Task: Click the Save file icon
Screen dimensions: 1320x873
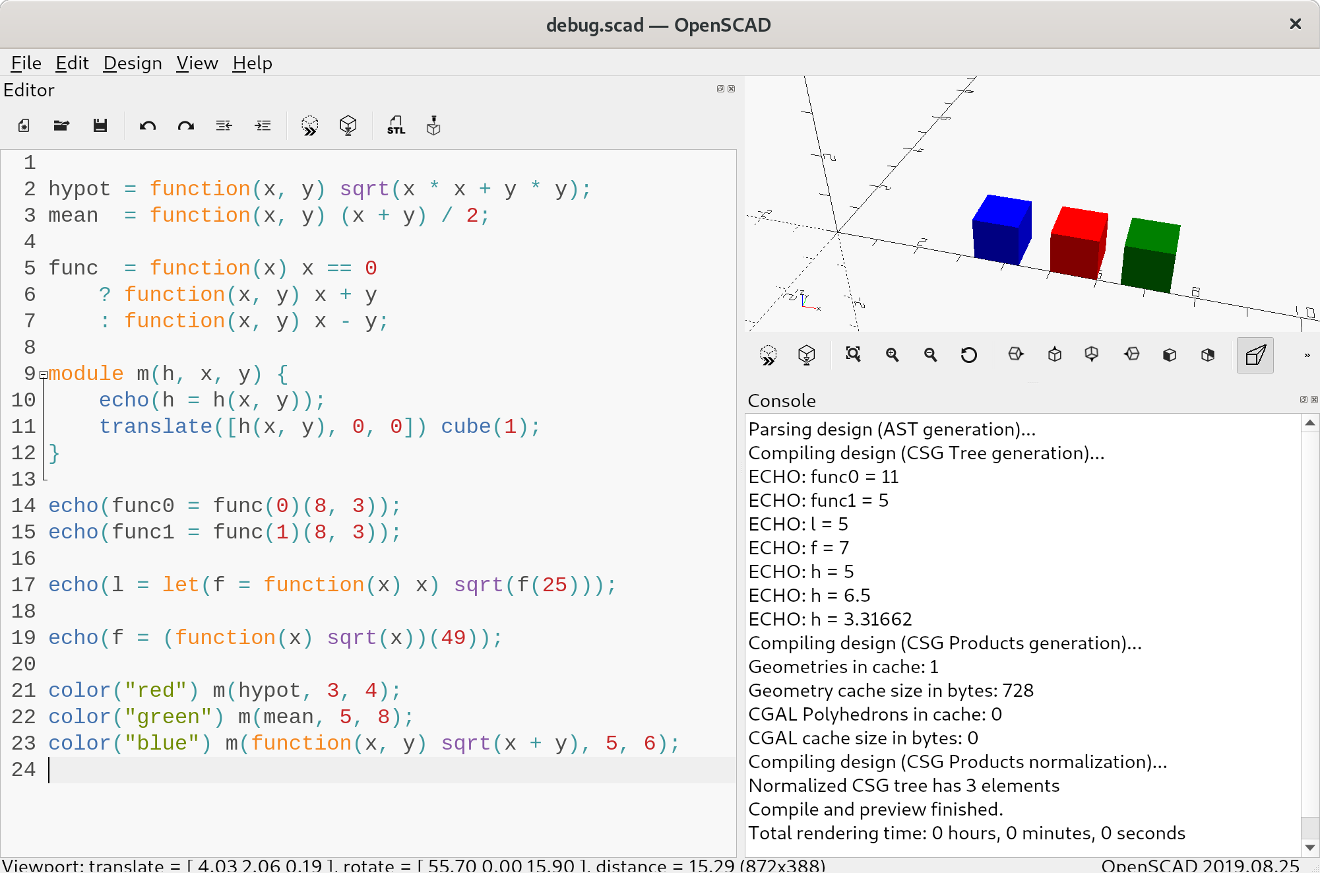Action: [100, 125]
